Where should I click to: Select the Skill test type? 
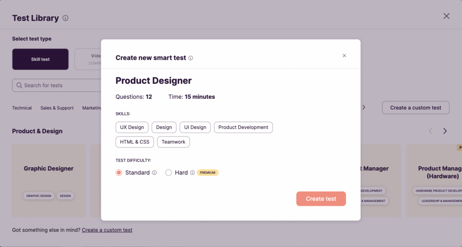pos(40,59)
